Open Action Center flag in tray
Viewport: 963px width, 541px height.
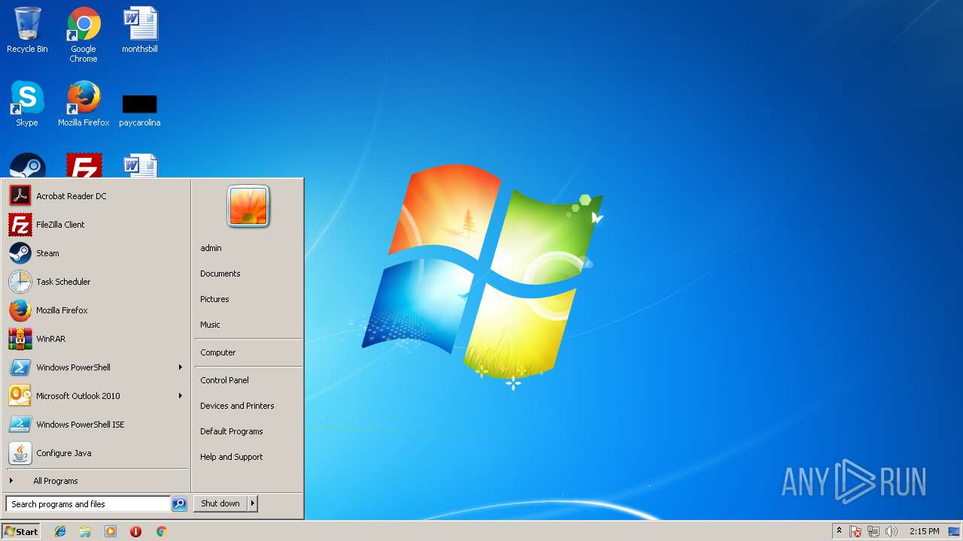pyautogui.click(x=855, y=531)
